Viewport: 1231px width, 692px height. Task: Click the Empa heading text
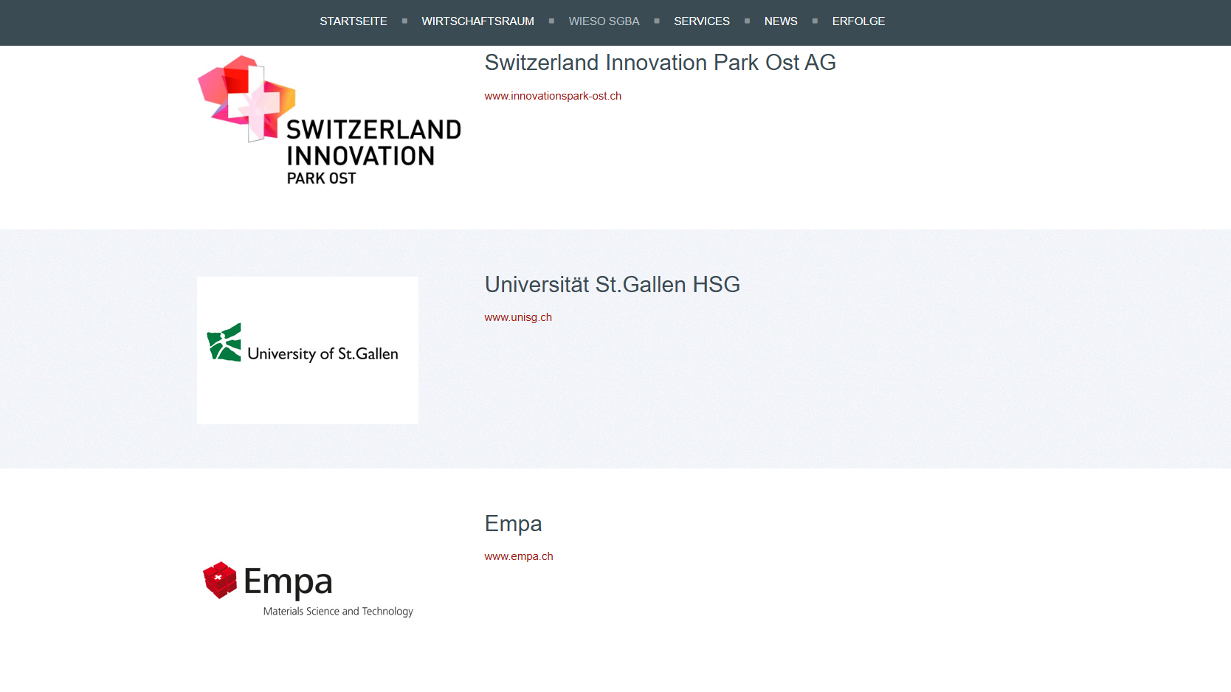click(x=513, y=524)
